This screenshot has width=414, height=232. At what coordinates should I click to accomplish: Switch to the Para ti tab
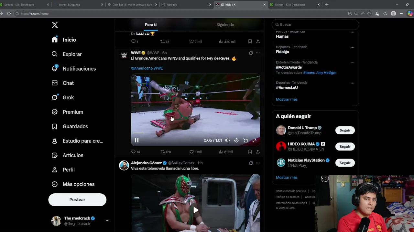pos(151,24)
